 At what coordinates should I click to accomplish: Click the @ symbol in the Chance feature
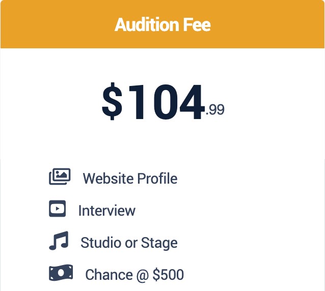coord(142,275)
